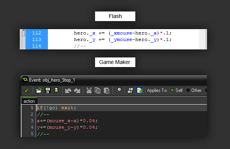Save the script using the floppy disk icon

click(48, 90)
